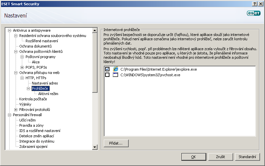The height and width of the screenshot is (166, 265).
Task: Select Kontrola počítače tree item
Action: click(x=33, y=99)
